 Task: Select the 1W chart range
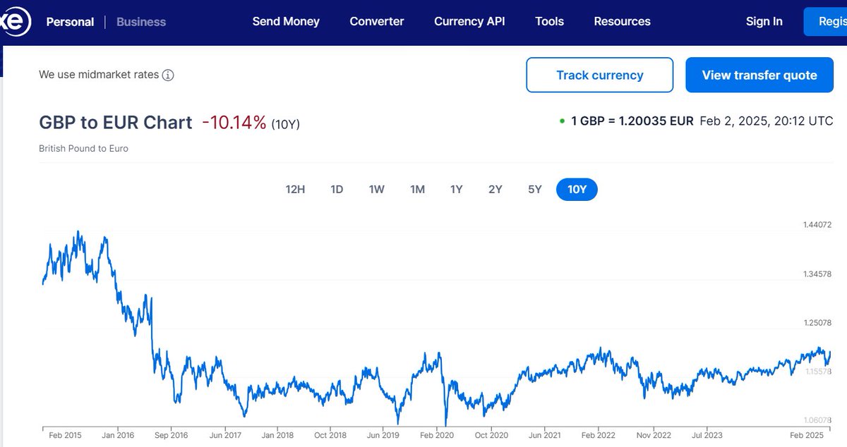pos(376,189)
